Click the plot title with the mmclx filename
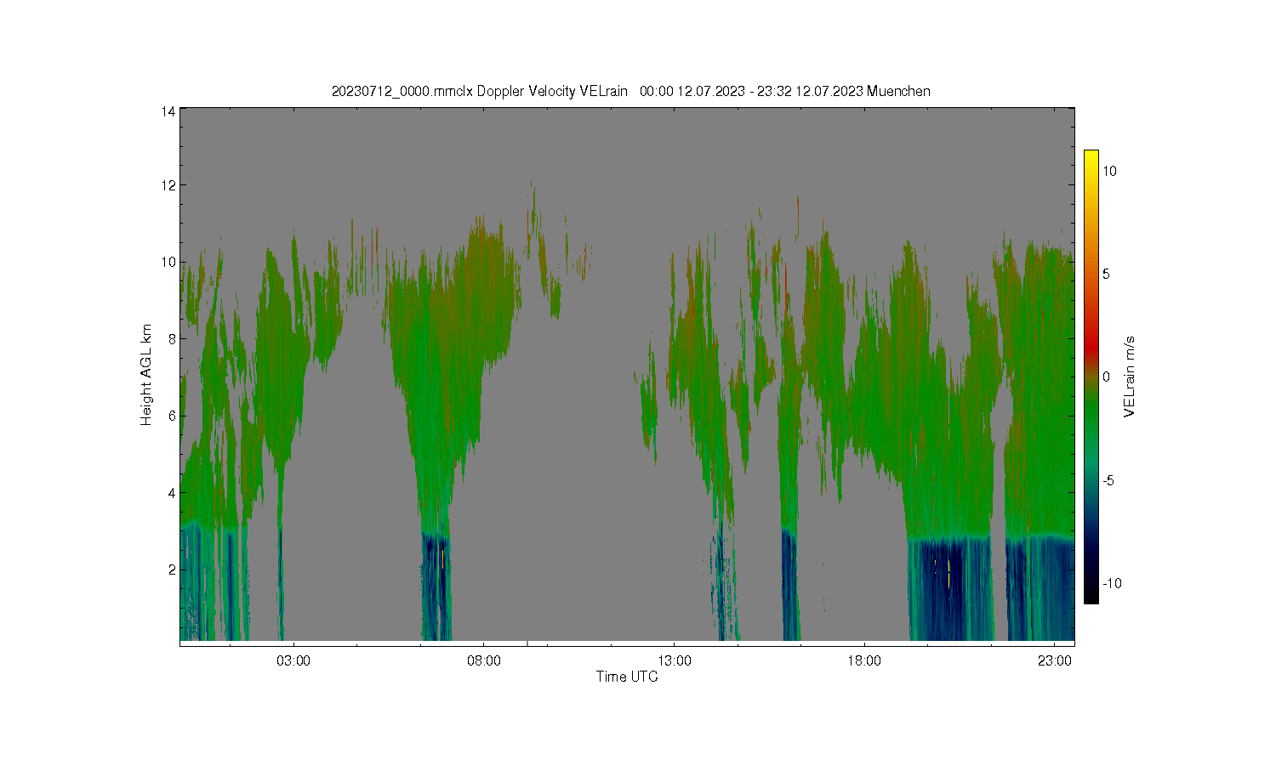This screenshot has width=1276, height=765. tap(630, 91)
